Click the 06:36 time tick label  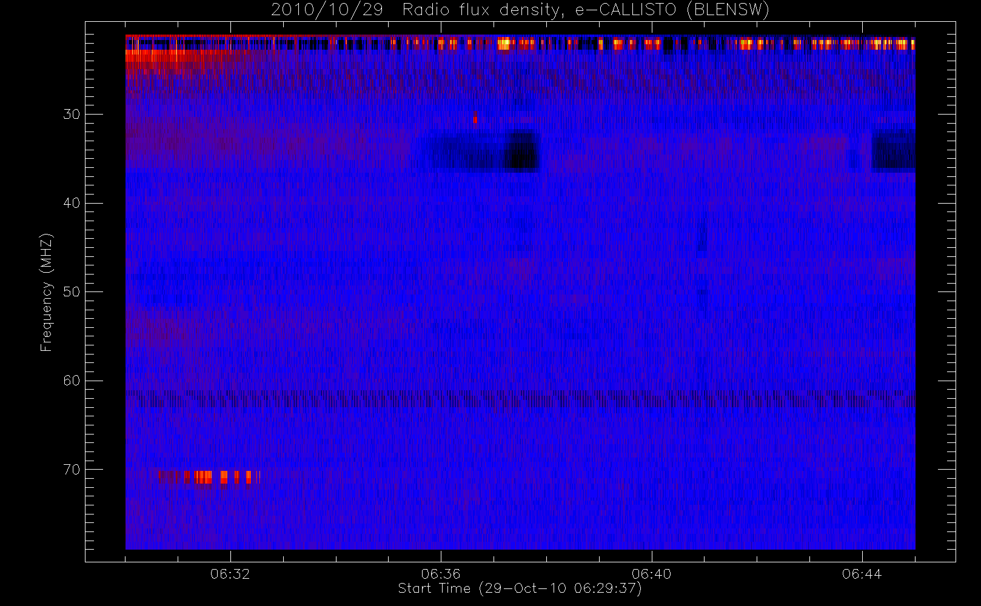tap(441, 574)
